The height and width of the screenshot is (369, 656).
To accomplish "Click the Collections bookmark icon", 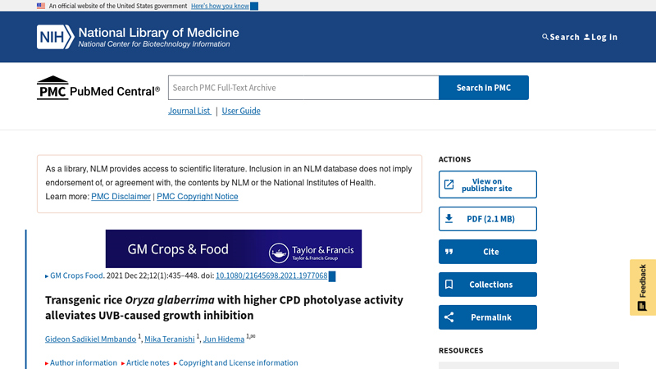I will tap(449, 285).
